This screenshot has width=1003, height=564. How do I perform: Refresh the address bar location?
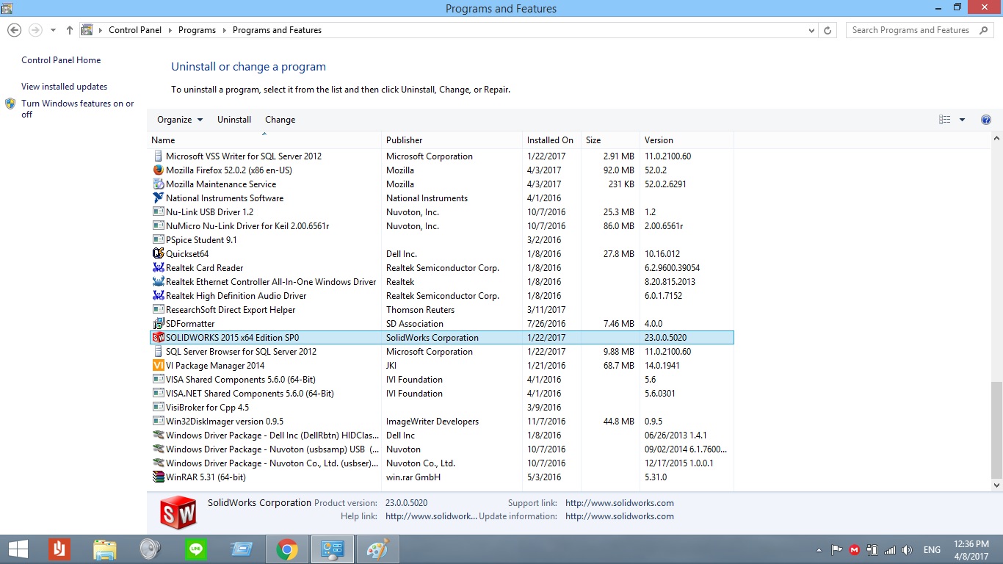(828, 30)
